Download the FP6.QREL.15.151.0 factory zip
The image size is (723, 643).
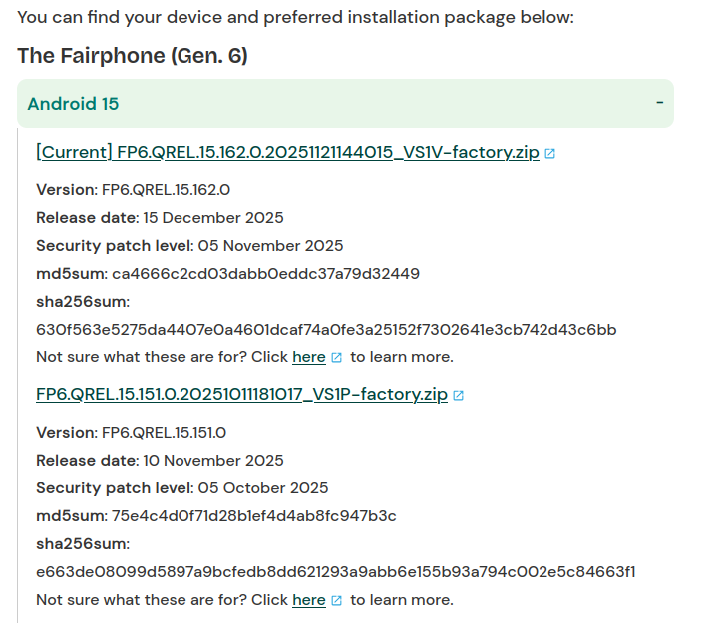pos(241,394)
